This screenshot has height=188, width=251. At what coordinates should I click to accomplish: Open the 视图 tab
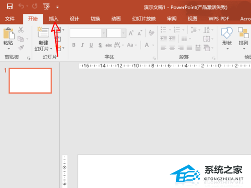(192, 19)
